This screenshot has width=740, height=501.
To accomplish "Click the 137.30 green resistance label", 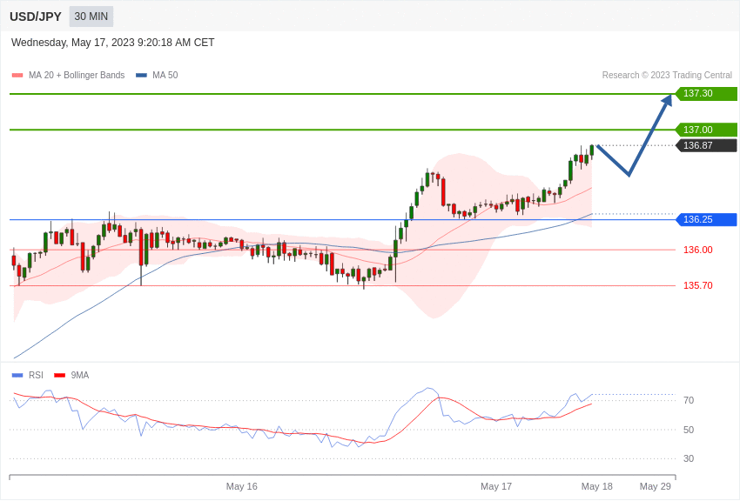I will click(x=707, y=93).
